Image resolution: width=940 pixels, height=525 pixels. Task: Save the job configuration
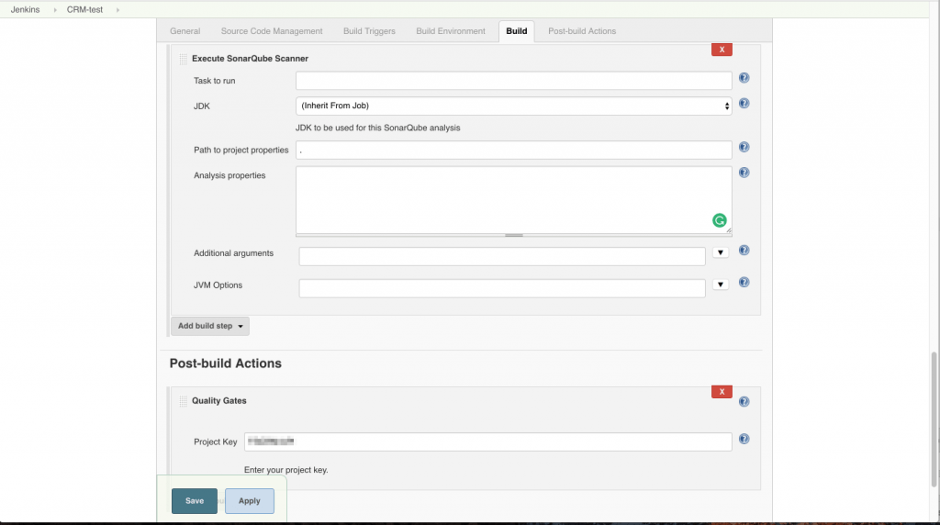click(x=195, y=501)
